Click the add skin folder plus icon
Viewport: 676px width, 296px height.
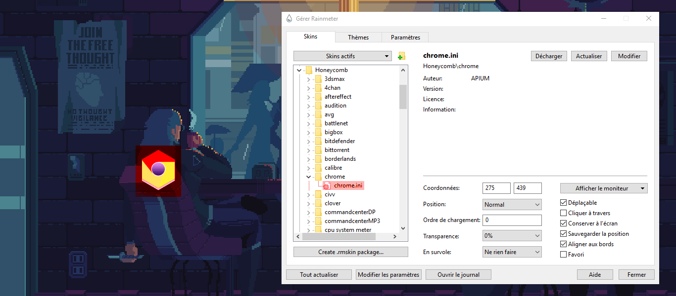coord(401,56)
